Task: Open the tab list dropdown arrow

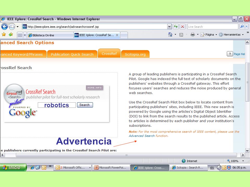Action: click(25, 35)
